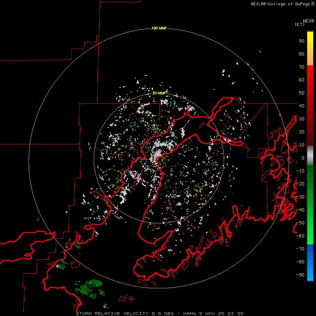Click the -50 value on the velocity scale

(300, 223)
